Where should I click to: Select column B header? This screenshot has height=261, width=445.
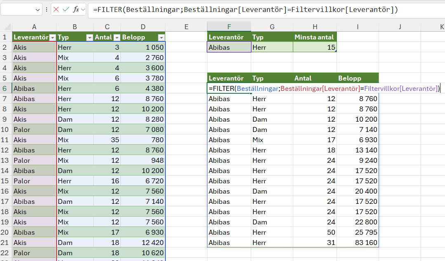point(75,27)
